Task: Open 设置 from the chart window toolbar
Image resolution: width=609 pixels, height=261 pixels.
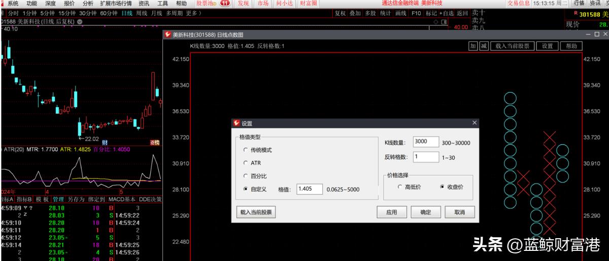Action: tap(547, 46)
